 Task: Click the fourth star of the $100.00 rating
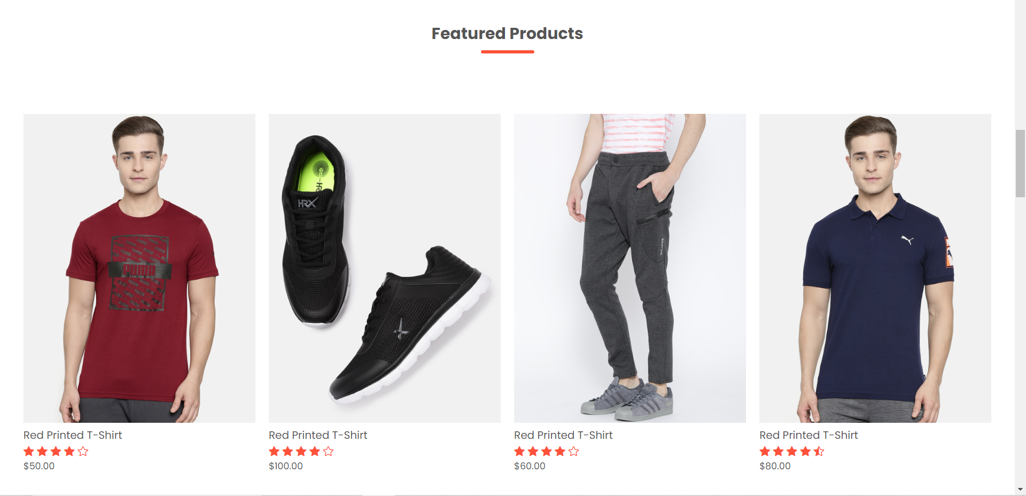315,452
